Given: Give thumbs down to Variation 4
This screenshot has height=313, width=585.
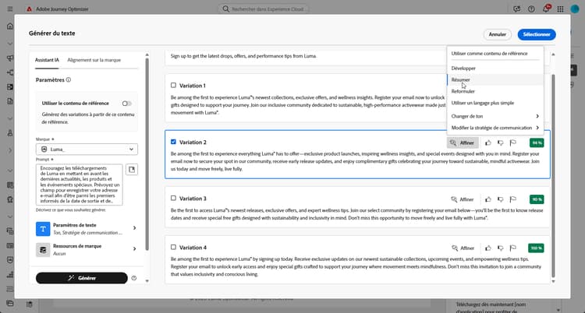Looking at the screenshot, I should 500,248.
